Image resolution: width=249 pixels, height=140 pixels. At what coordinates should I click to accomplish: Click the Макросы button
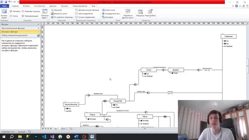(x=140, y=13)
